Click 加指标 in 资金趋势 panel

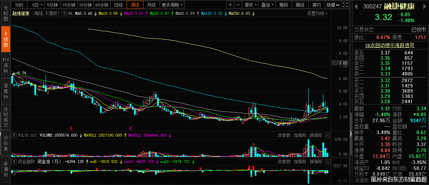[x=300, y=162]
